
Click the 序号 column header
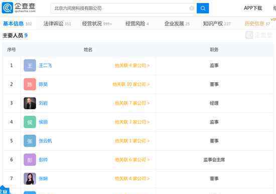12,50
